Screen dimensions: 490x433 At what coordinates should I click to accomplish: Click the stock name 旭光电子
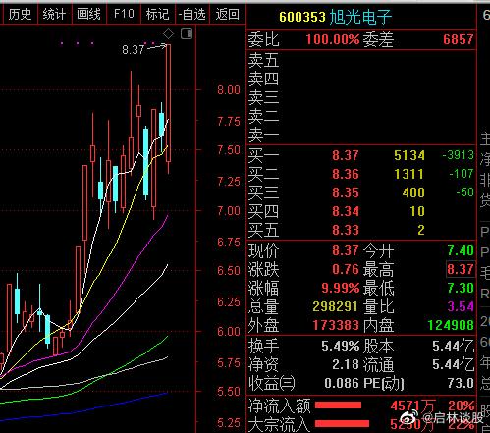pos(360,17)
